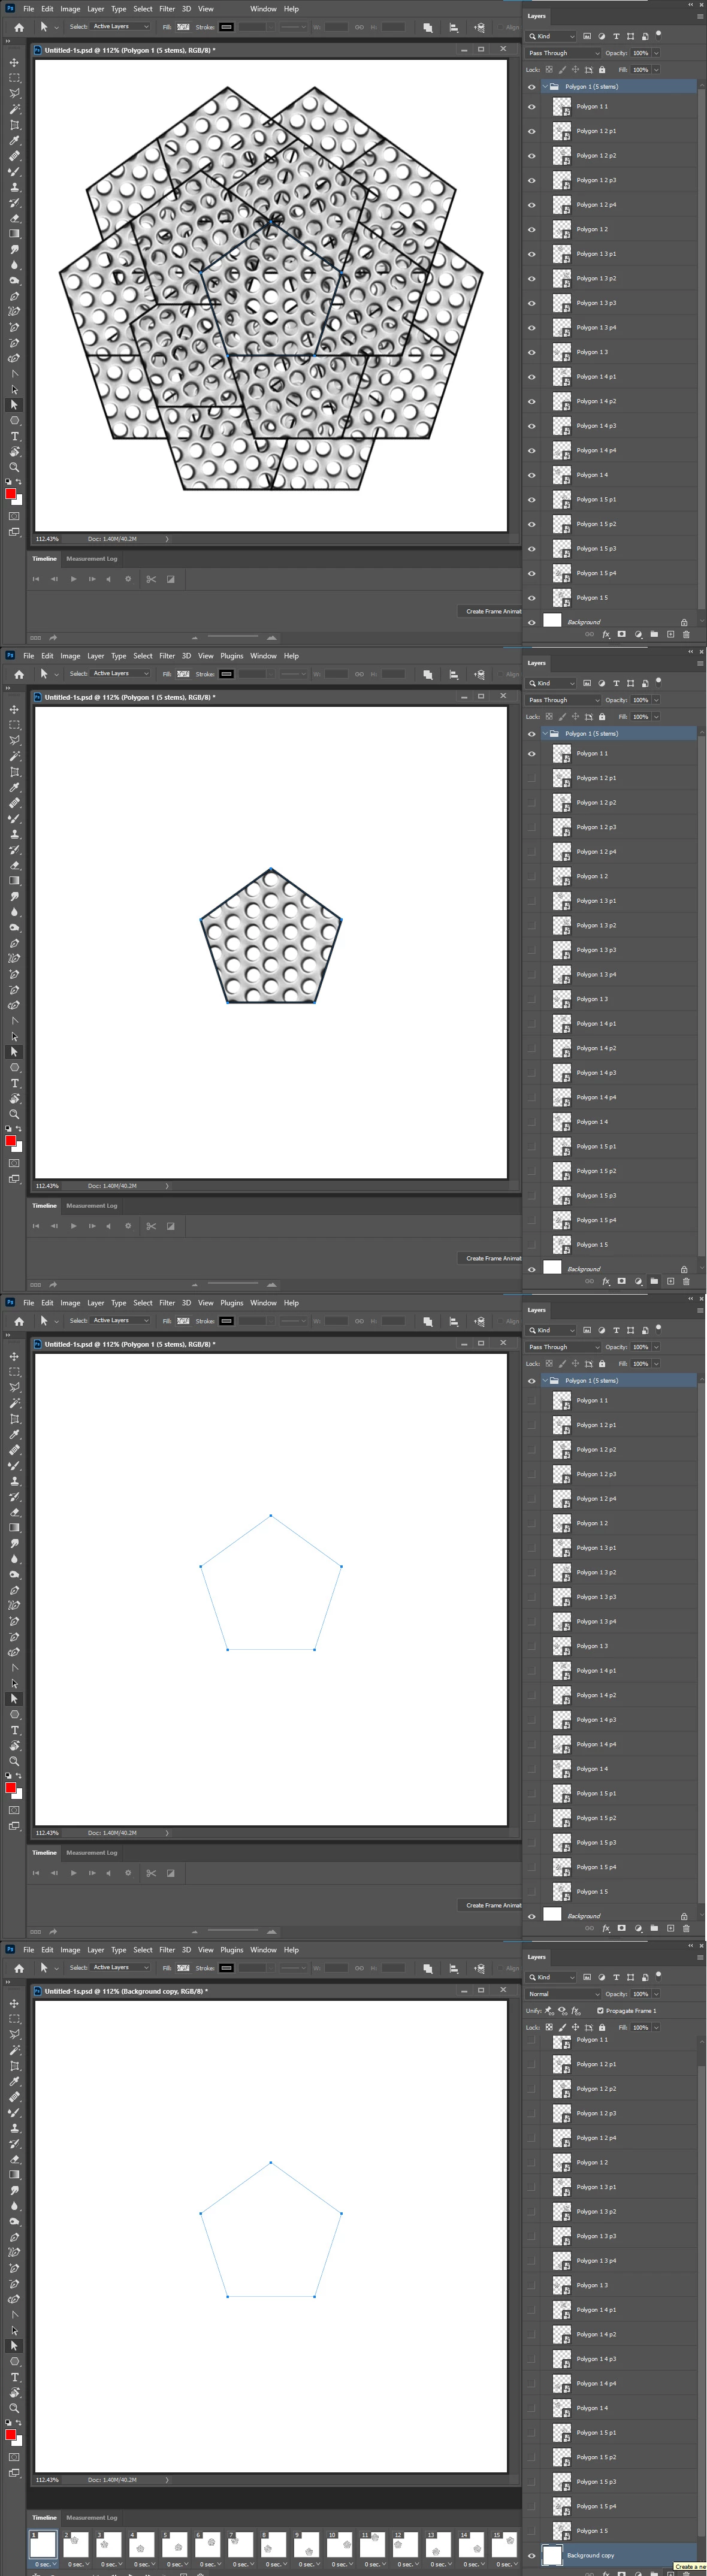The width and height of the screenshot is (707, 2576).
Task: Switch to Measurement Log tab in topmost window
Action: pyautogui.click(x=92, y=559)
